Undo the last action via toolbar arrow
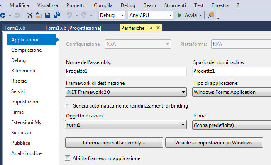271x165 pixels. point(69,15)
